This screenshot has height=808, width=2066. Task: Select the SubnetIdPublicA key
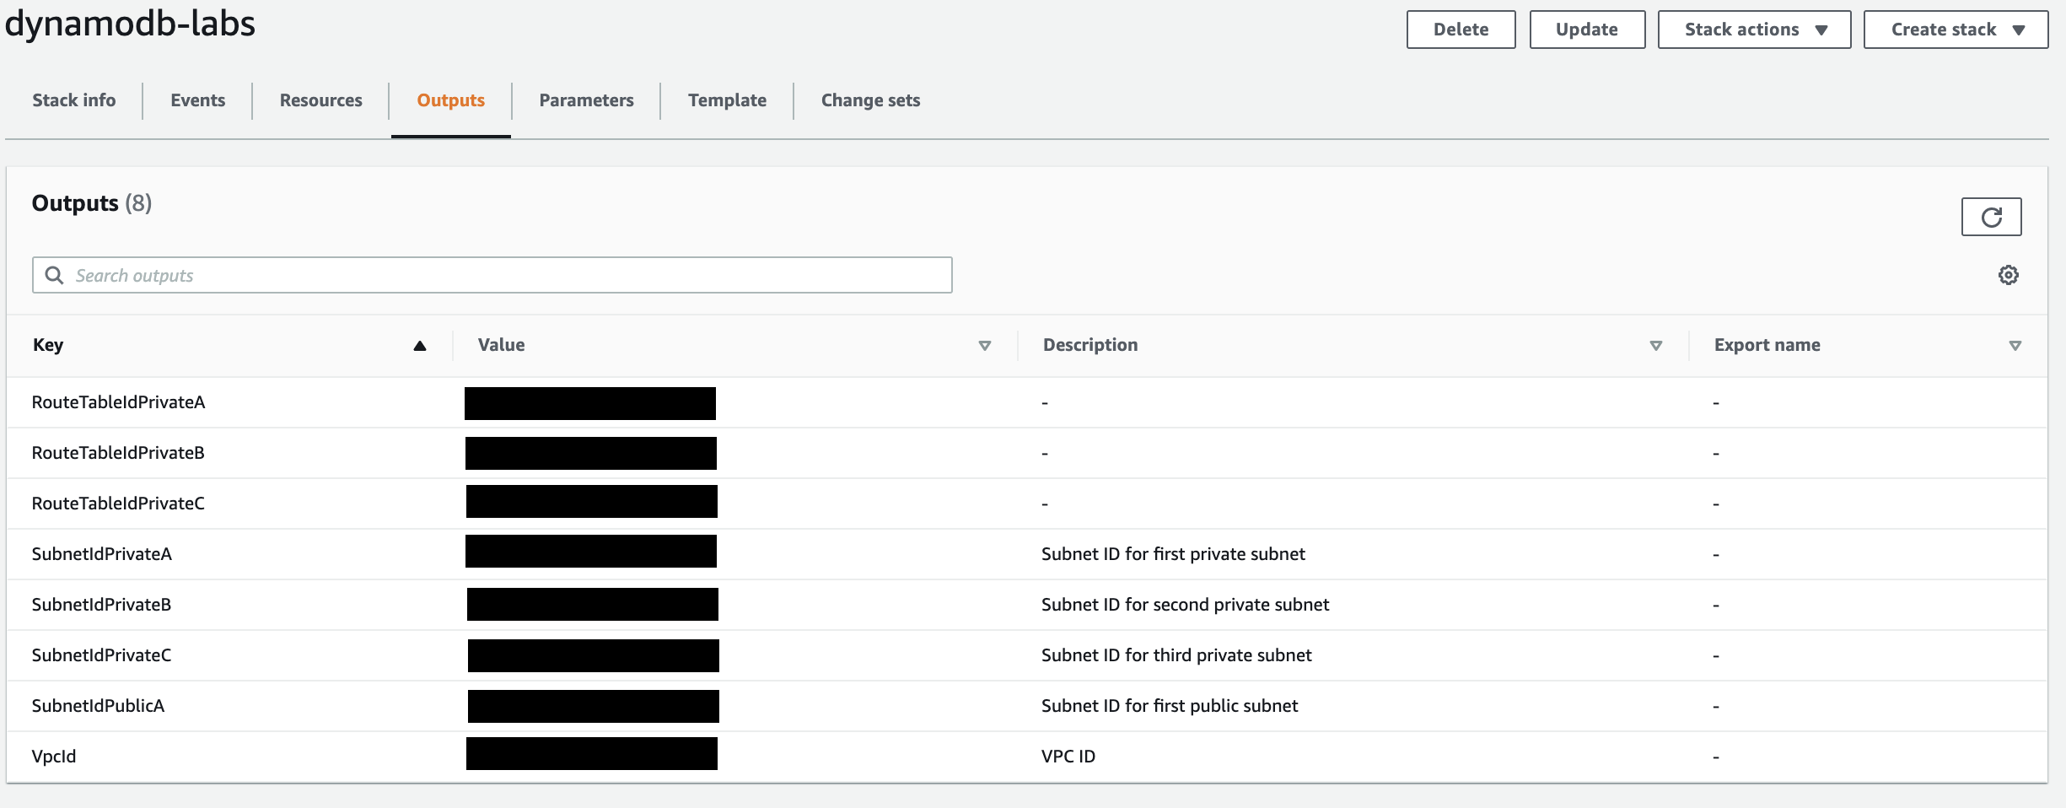point(98,706)
